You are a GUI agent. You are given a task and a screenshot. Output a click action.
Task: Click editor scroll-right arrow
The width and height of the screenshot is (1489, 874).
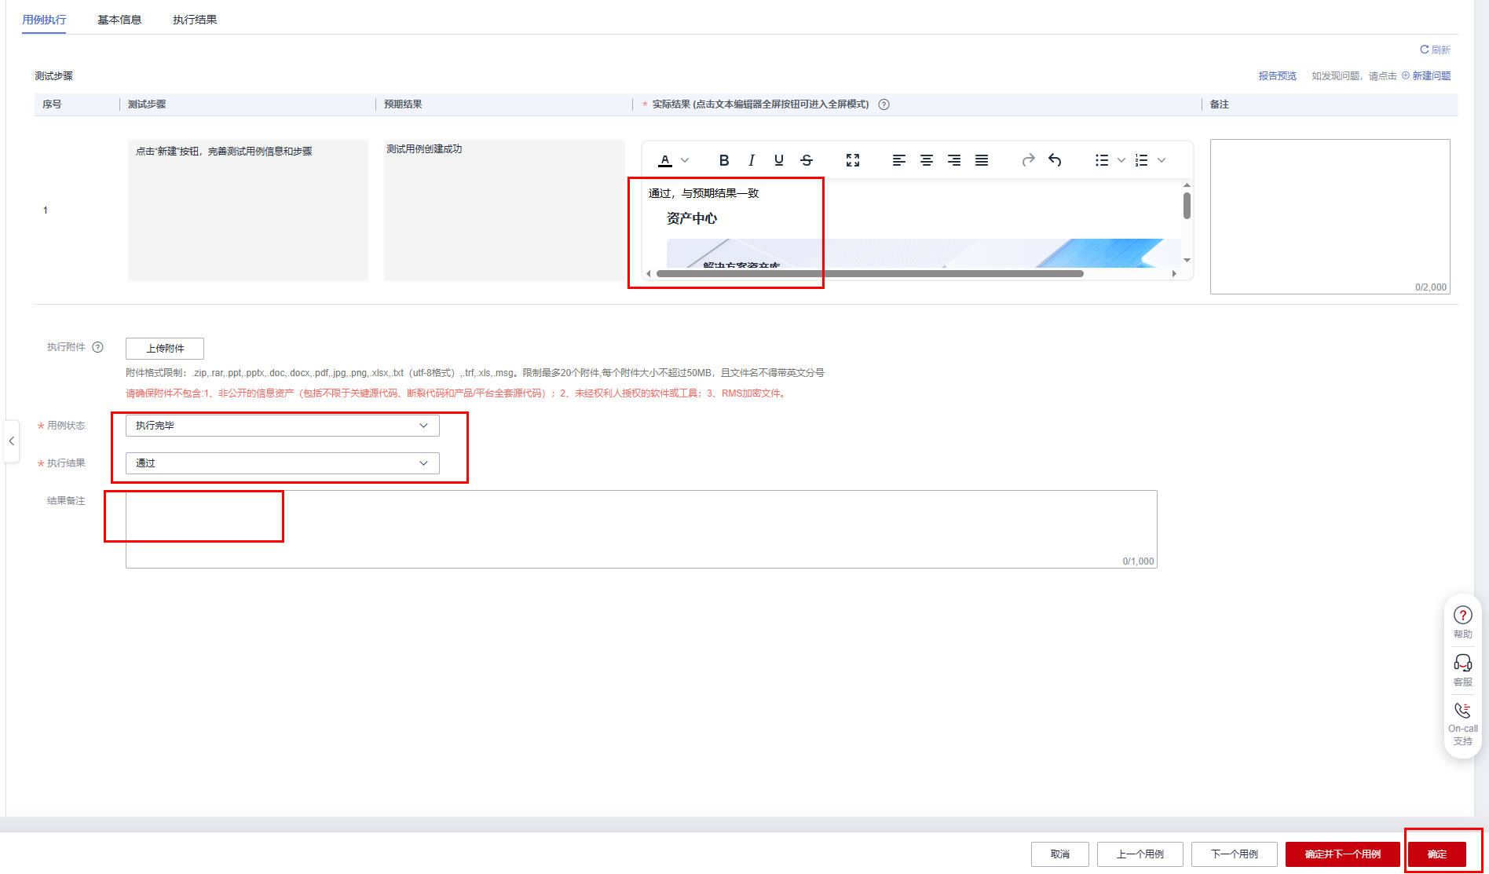tap(1174, 274)
